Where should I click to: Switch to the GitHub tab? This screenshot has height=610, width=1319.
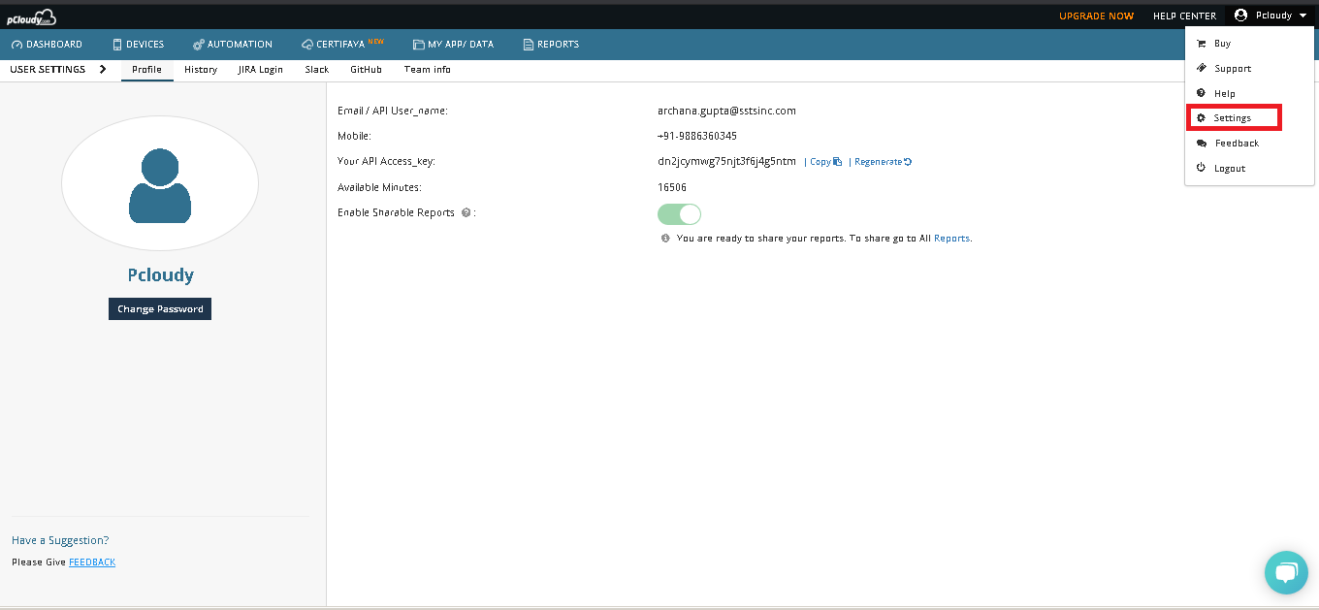(367, 70)
